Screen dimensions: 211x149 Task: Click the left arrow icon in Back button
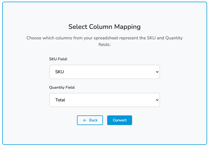85,120
